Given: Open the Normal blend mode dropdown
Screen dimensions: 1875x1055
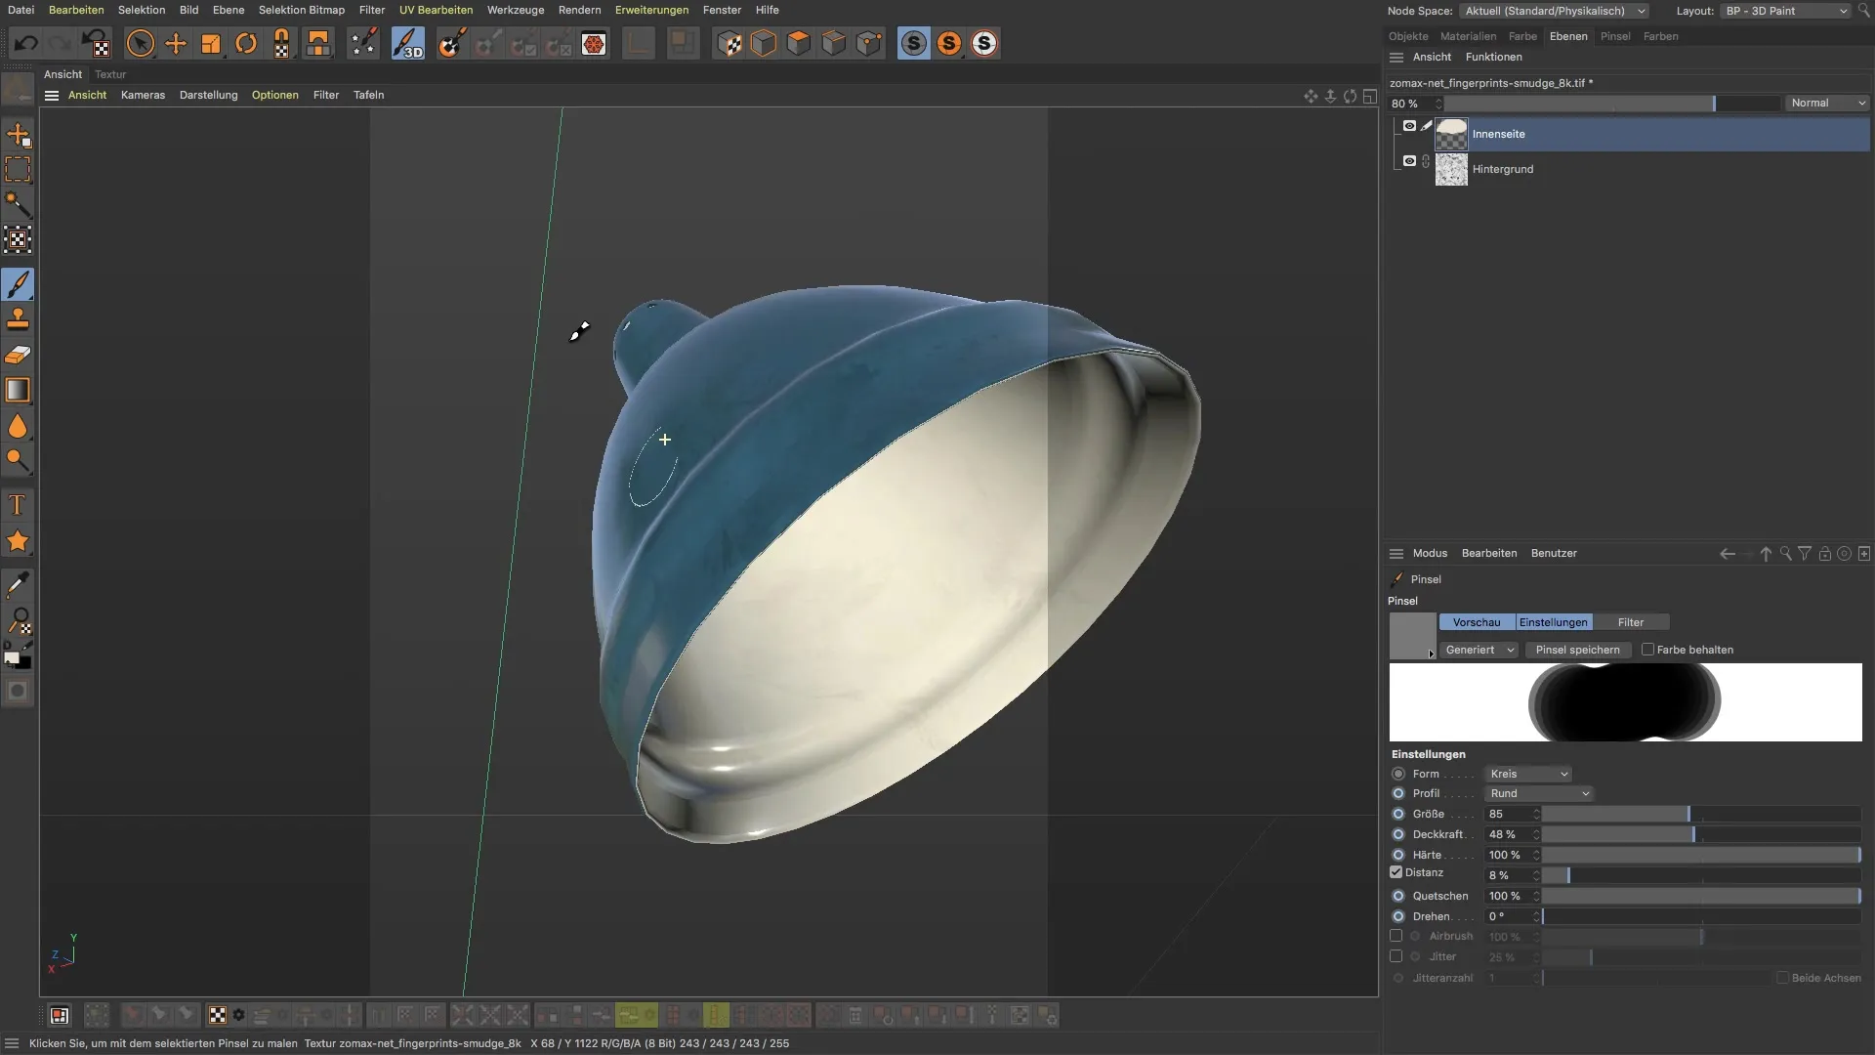Looking at the screenshot, I should point(1827,104).
